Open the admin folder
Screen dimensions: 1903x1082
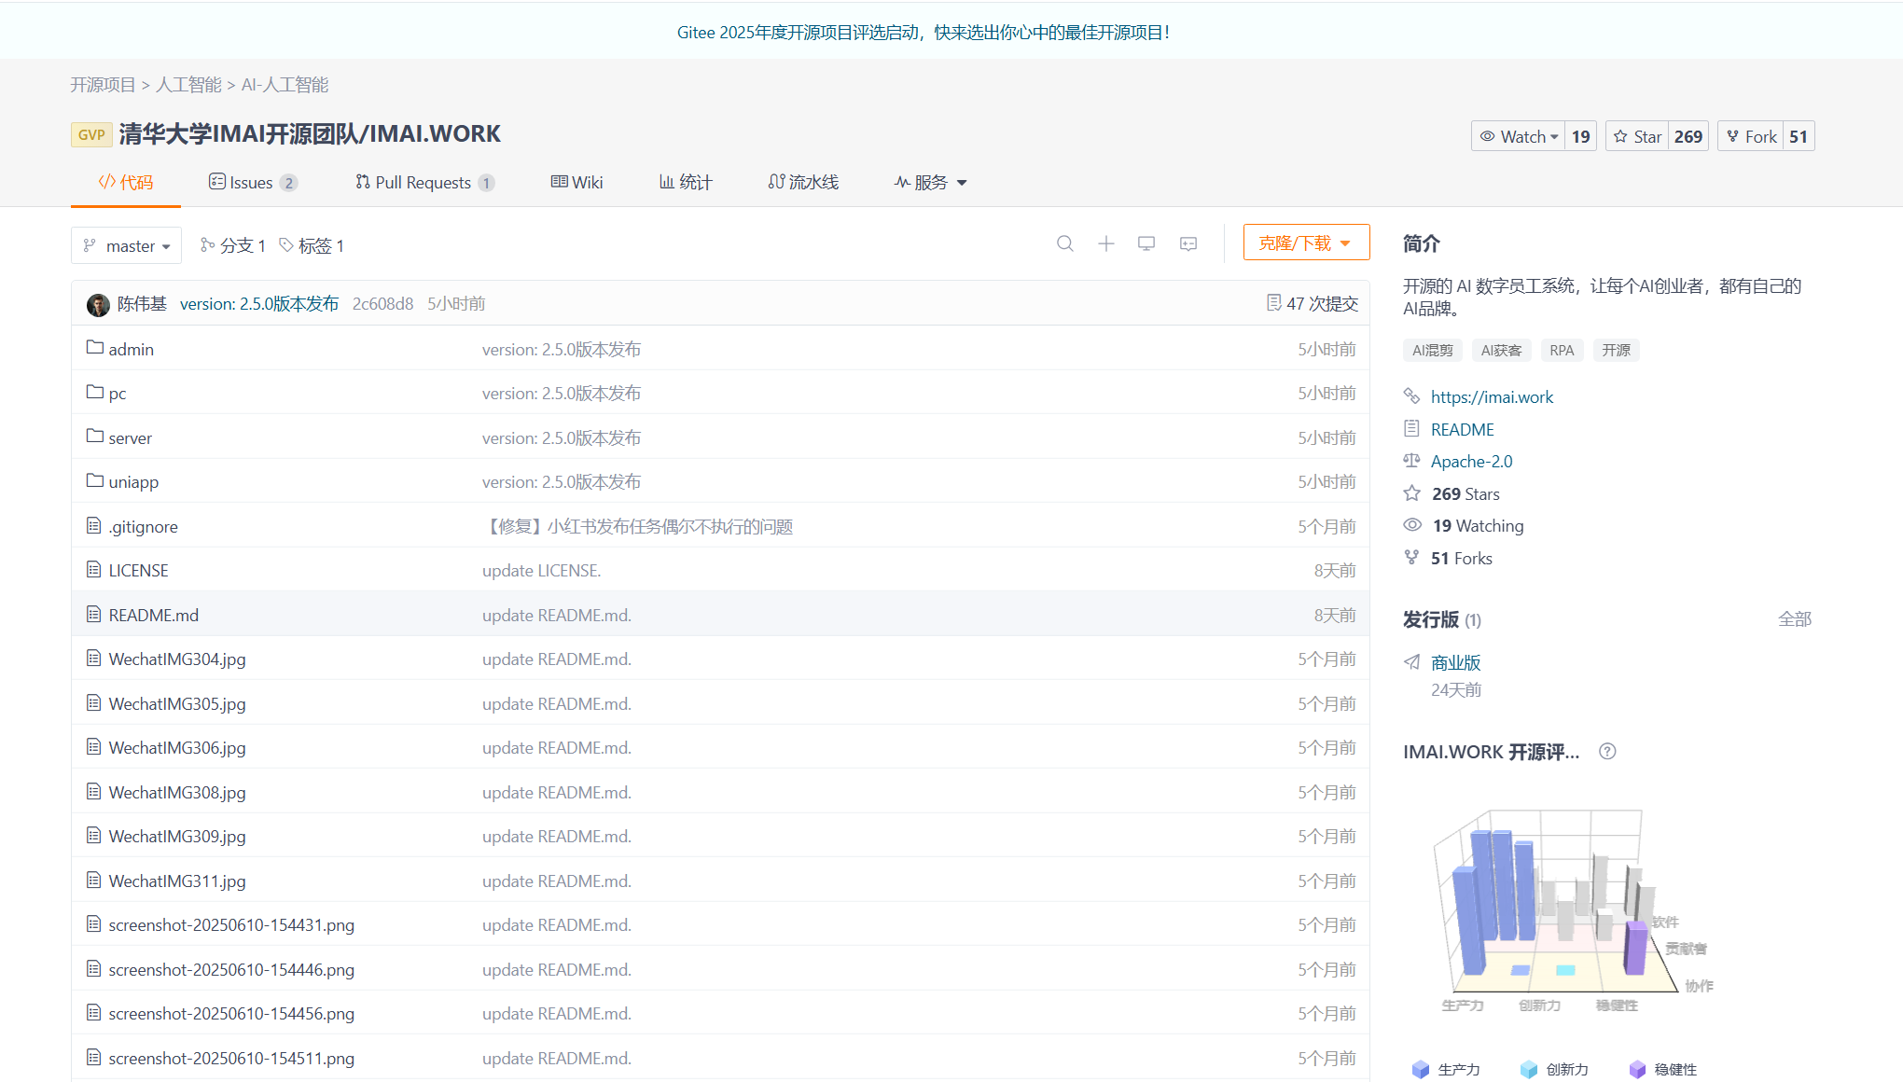point(131,349)
